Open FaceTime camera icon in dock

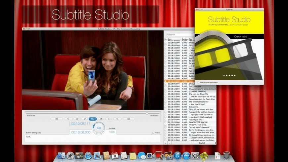pos(150,156)
